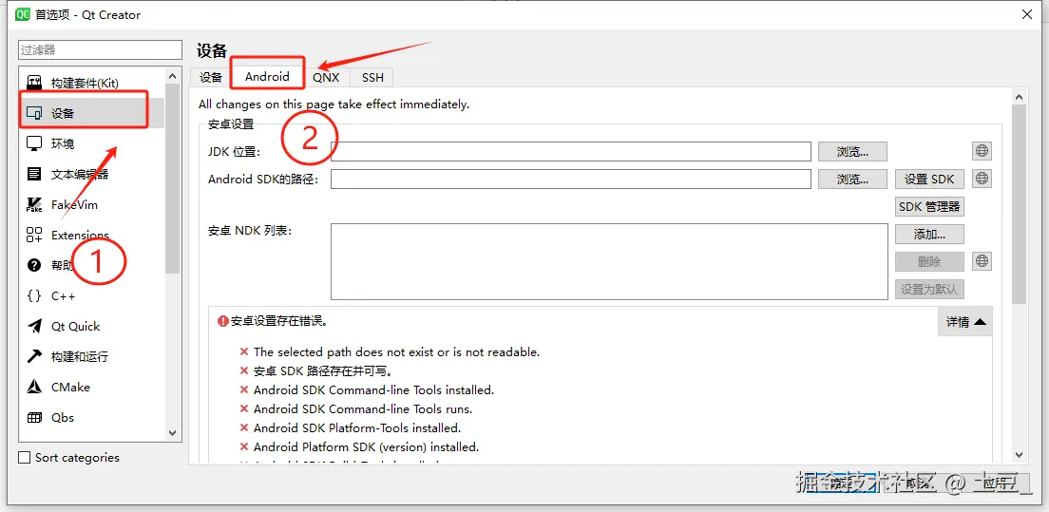Click the 设置 SDK button
1049x512 pixels.
coord(929,180)
